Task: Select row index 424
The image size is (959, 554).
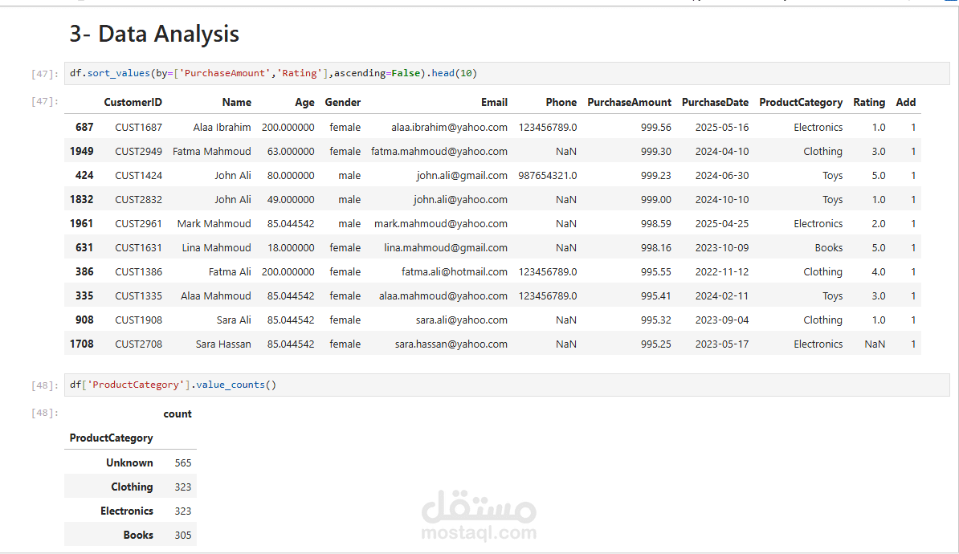Action: pos(84,176)
